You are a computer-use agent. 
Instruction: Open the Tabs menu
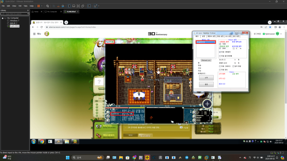[25, 6]
